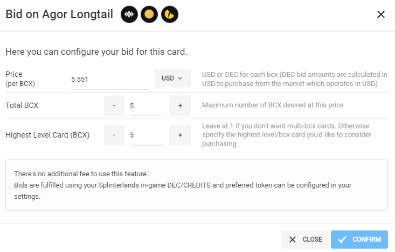Click the Total BCX number field
The image size is (395, 252).
(147, 106)
